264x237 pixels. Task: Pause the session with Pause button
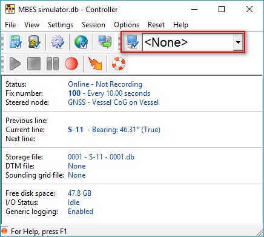point(53,64)
